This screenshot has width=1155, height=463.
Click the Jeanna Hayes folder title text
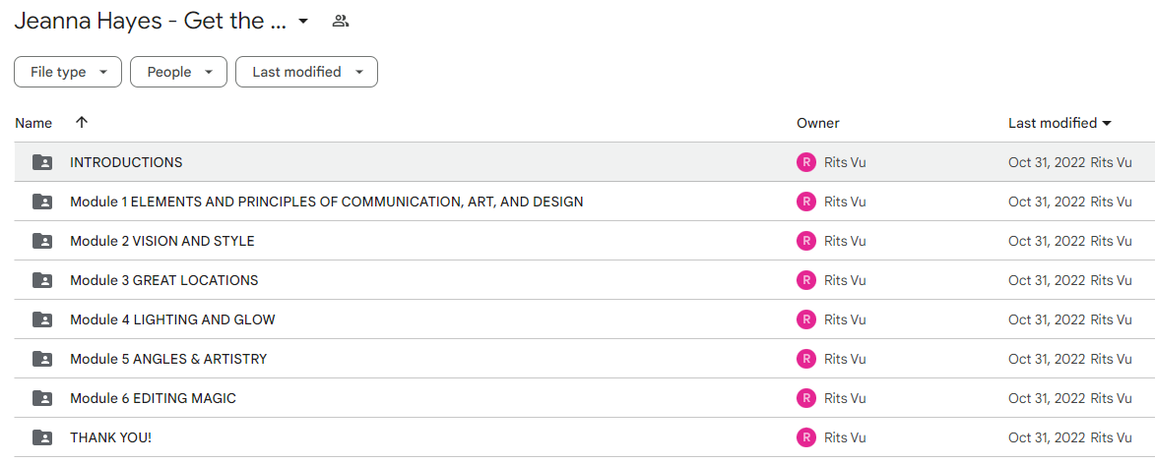151,22
